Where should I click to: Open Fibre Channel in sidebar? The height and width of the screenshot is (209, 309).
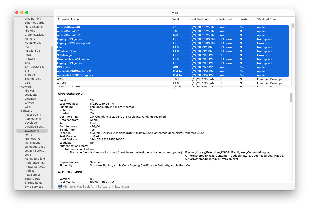coord(34,27)
